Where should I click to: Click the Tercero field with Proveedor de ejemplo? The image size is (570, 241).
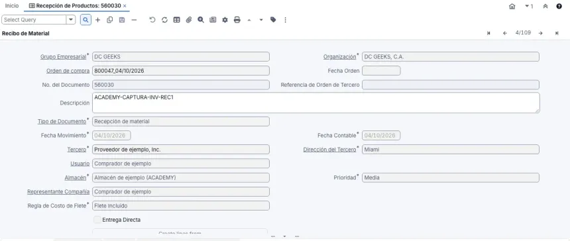(x=181, y=149)
